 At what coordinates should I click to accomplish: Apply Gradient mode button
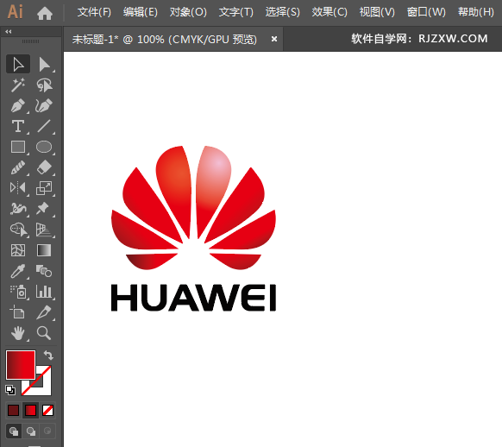31,410
